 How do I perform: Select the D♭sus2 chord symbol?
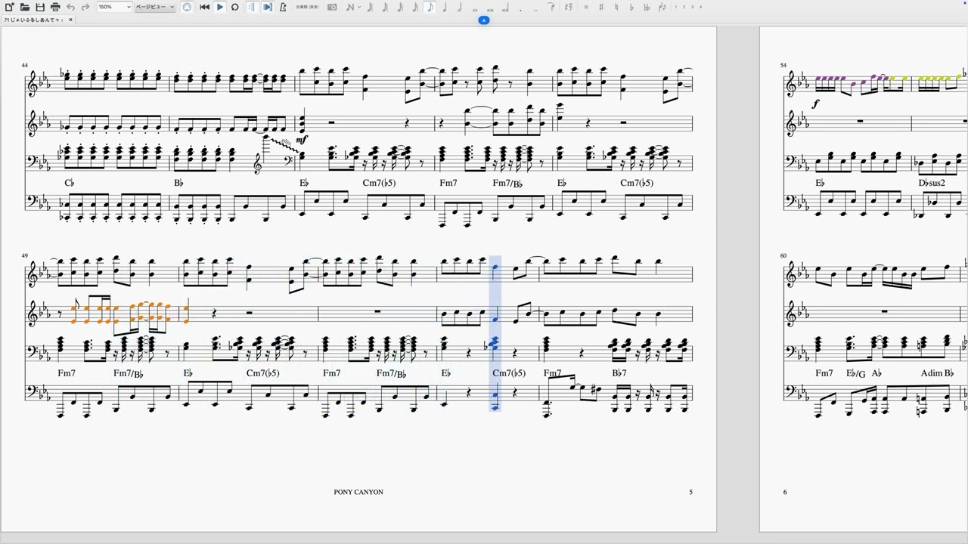coord(932,183)
